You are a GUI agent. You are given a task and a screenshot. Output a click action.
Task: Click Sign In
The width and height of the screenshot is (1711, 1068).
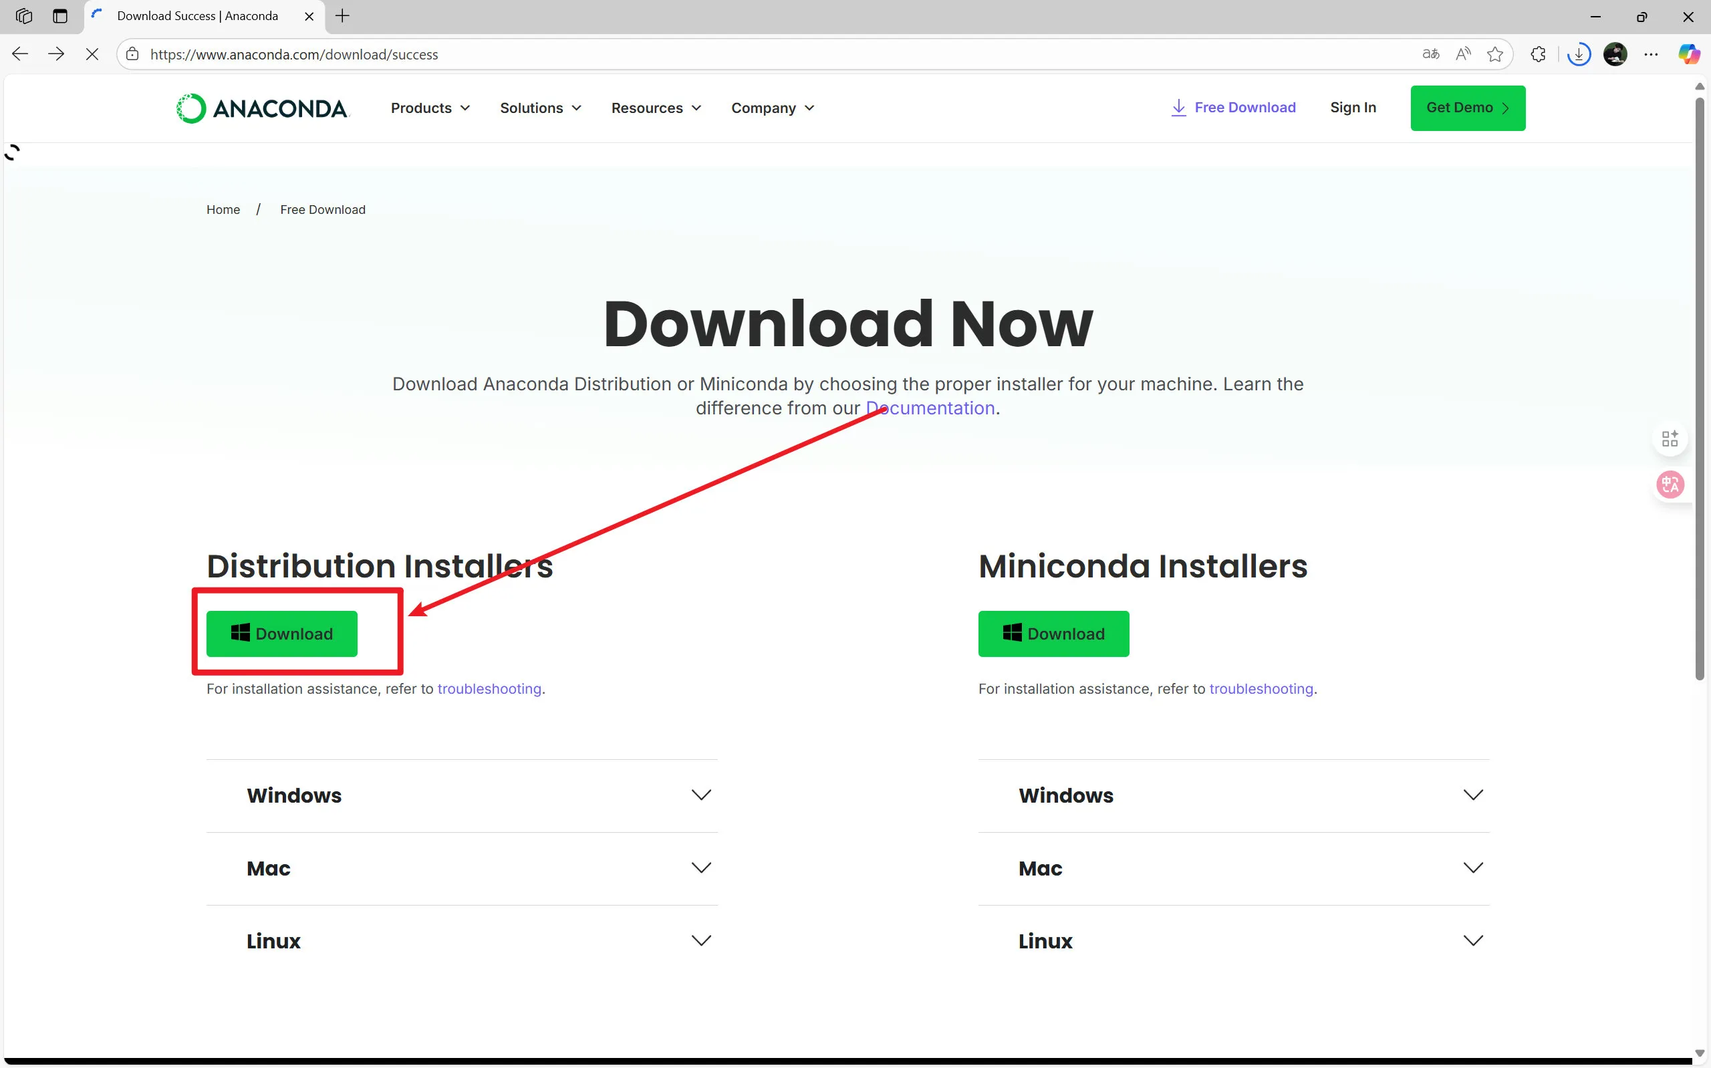[x=1353, y=108]
